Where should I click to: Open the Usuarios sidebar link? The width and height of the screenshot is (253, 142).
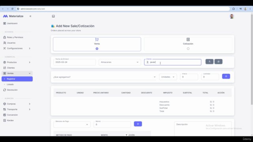tap(17, 43)
